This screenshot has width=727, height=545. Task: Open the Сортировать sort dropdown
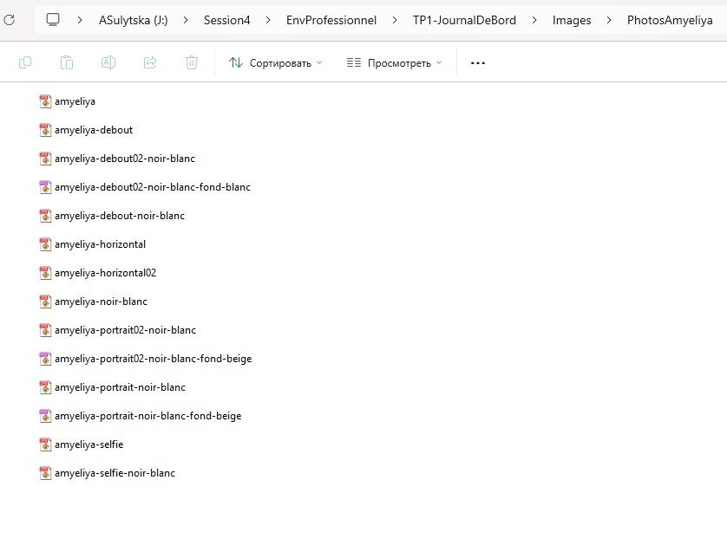coord(275,62)
